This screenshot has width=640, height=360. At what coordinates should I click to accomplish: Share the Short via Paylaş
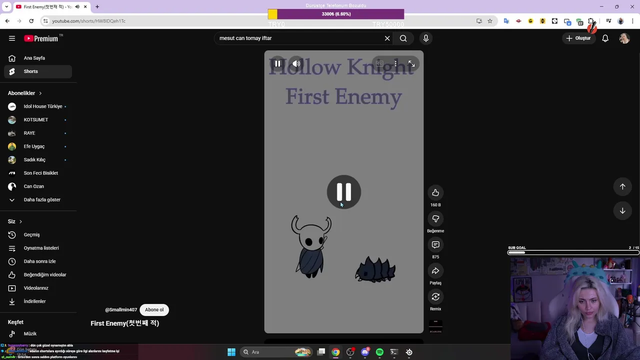point(435,270)
